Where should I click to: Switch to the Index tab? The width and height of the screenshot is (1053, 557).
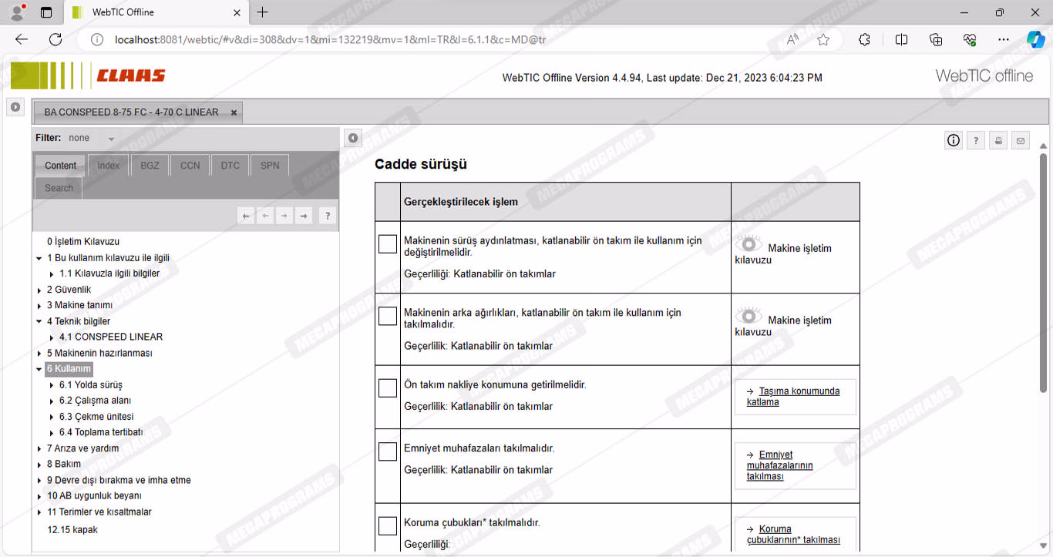108,166
